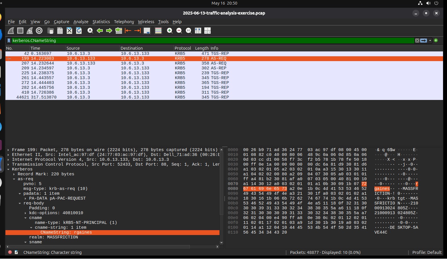Viewport: 447px width, 259px height.
Task: Save the capture file
Action: [x=60, y=31]
